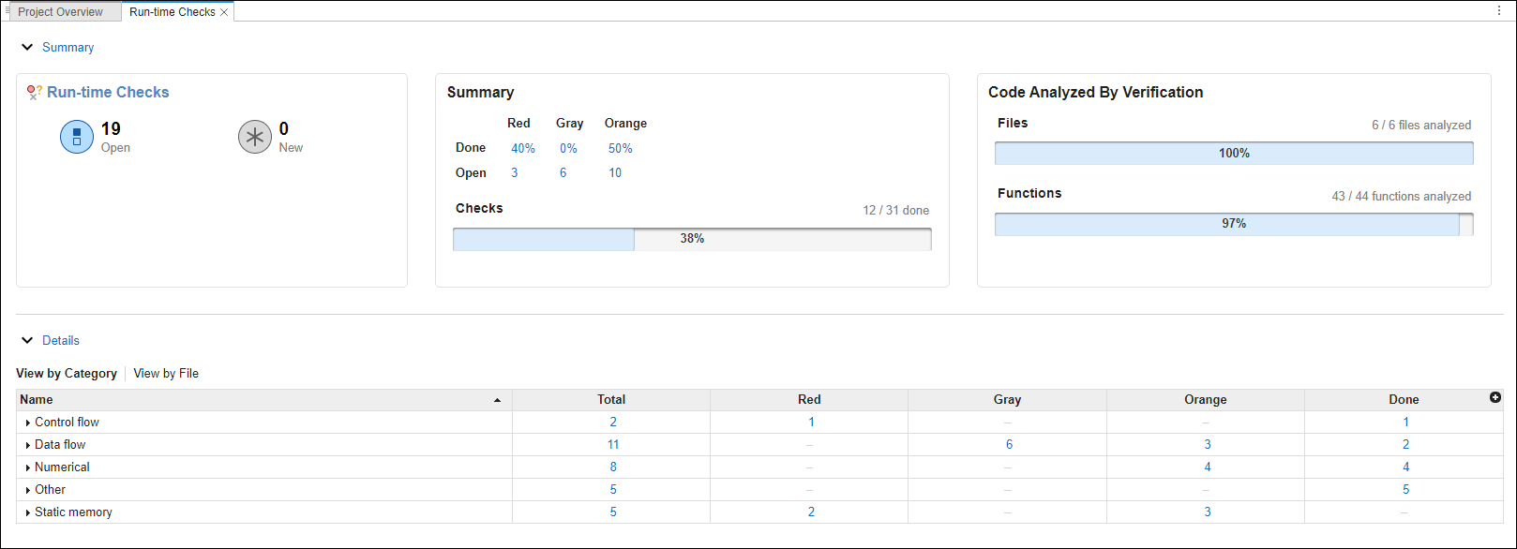Collapse the Summary section

(27, 47)
